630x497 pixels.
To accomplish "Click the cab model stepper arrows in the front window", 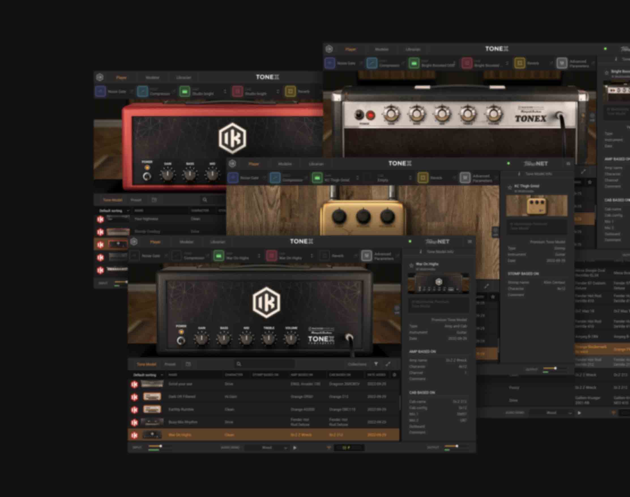I will [312, 256].
